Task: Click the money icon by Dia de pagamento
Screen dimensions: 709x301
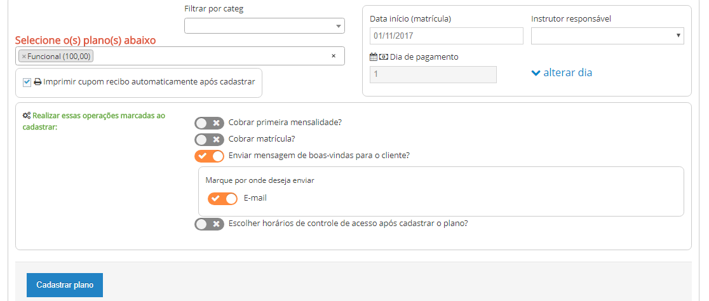Action: coord(383,57)
